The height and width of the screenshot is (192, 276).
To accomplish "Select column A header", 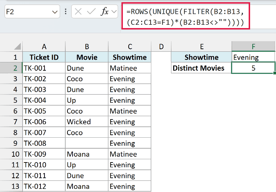I will [44, 47].
